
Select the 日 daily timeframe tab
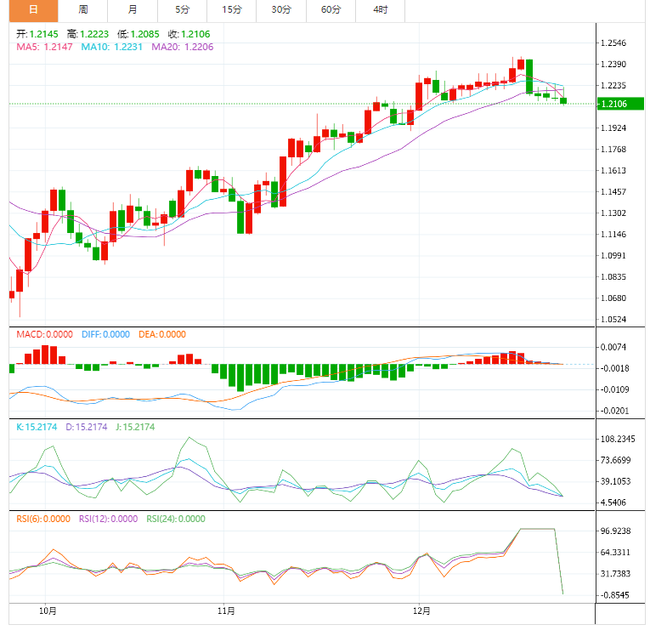(34, 10)
